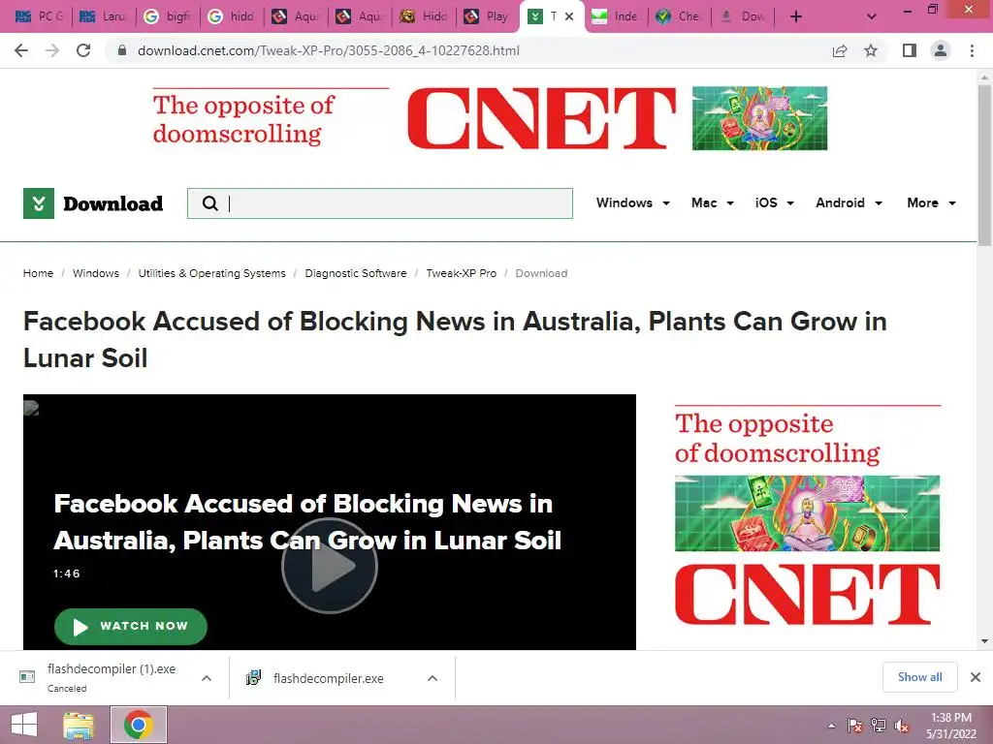Expand the Windows category dropdown
Screen dimensions: 993x744
632,203
